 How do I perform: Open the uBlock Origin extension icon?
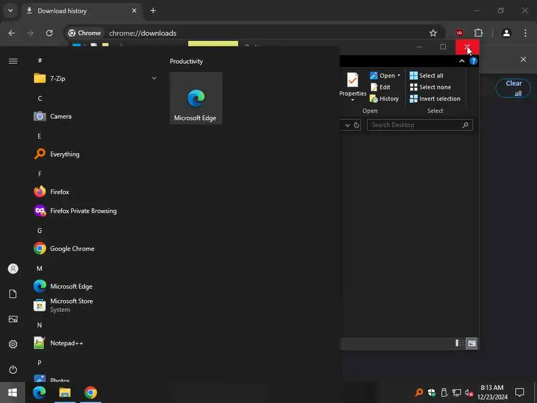pos(459,33)
